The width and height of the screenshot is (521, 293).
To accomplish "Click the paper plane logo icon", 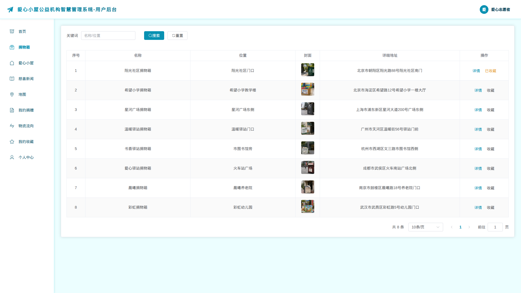I will point(10,9).
